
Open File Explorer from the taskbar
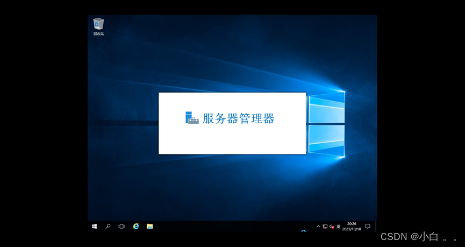150,227
